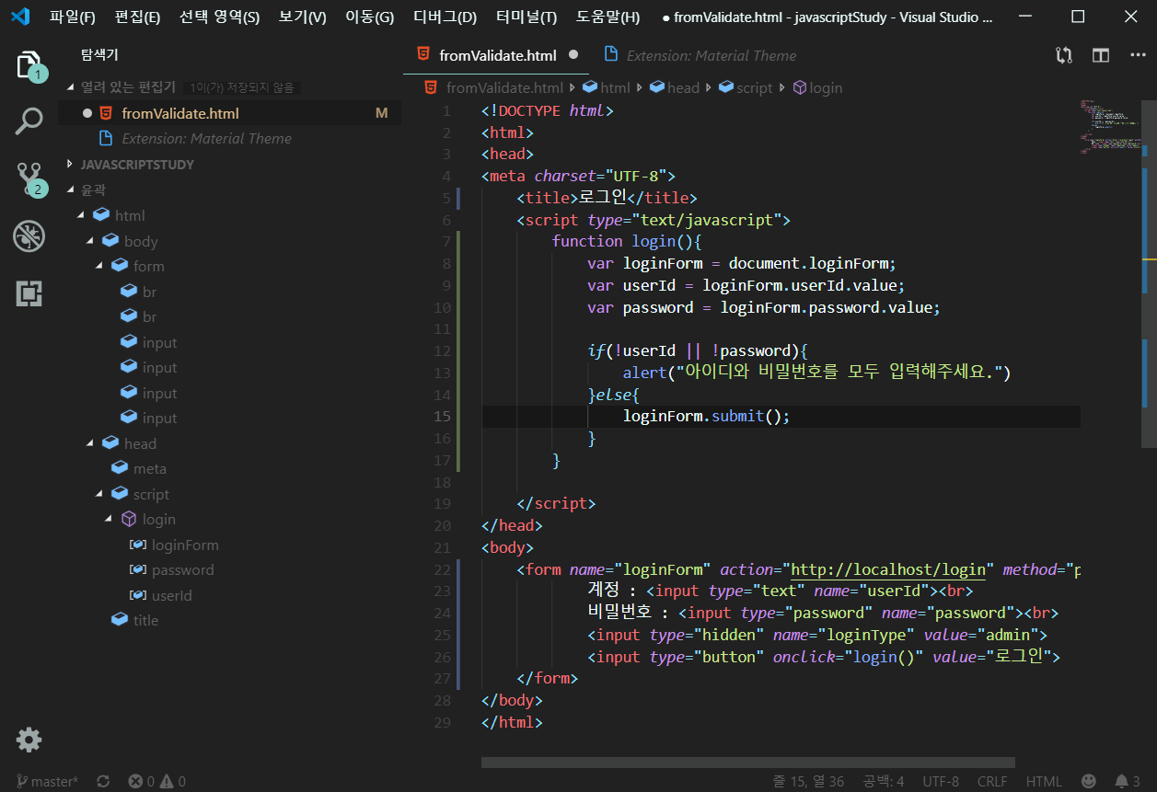Screen dimensions: 1157x792
Task: Collapse the body node in outline
Action: (x=90, y=241)
